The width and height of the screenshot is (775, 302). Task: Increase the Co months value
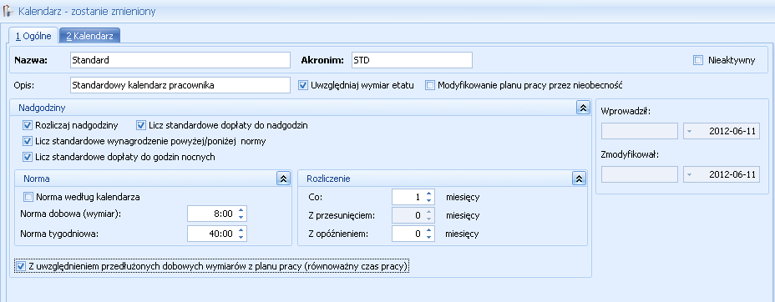tap(428, 194)
